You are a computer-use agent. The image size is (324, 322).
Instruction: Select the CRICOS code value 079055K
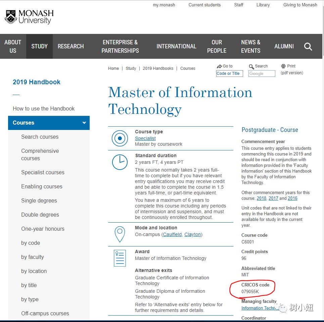point(250,291)
